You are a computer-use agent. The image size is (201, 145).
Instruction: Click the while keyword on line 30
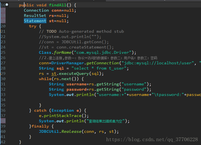tap(45, 79)
